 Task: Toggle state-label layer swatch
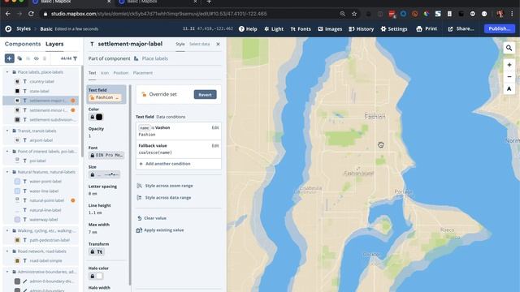tap(17, 91)
